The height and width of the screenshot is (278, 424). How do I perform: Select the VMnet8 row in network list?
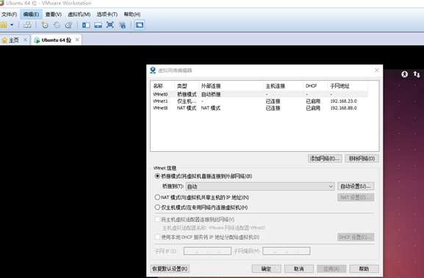point(259,108)
